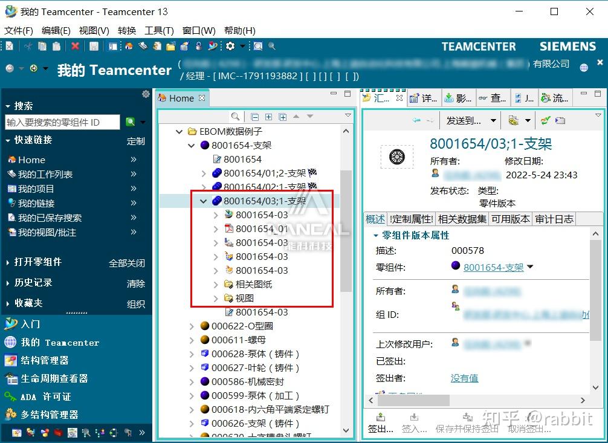Open Teamcenter options via the gear icon
608x443 pixels.
coord(230,46)
